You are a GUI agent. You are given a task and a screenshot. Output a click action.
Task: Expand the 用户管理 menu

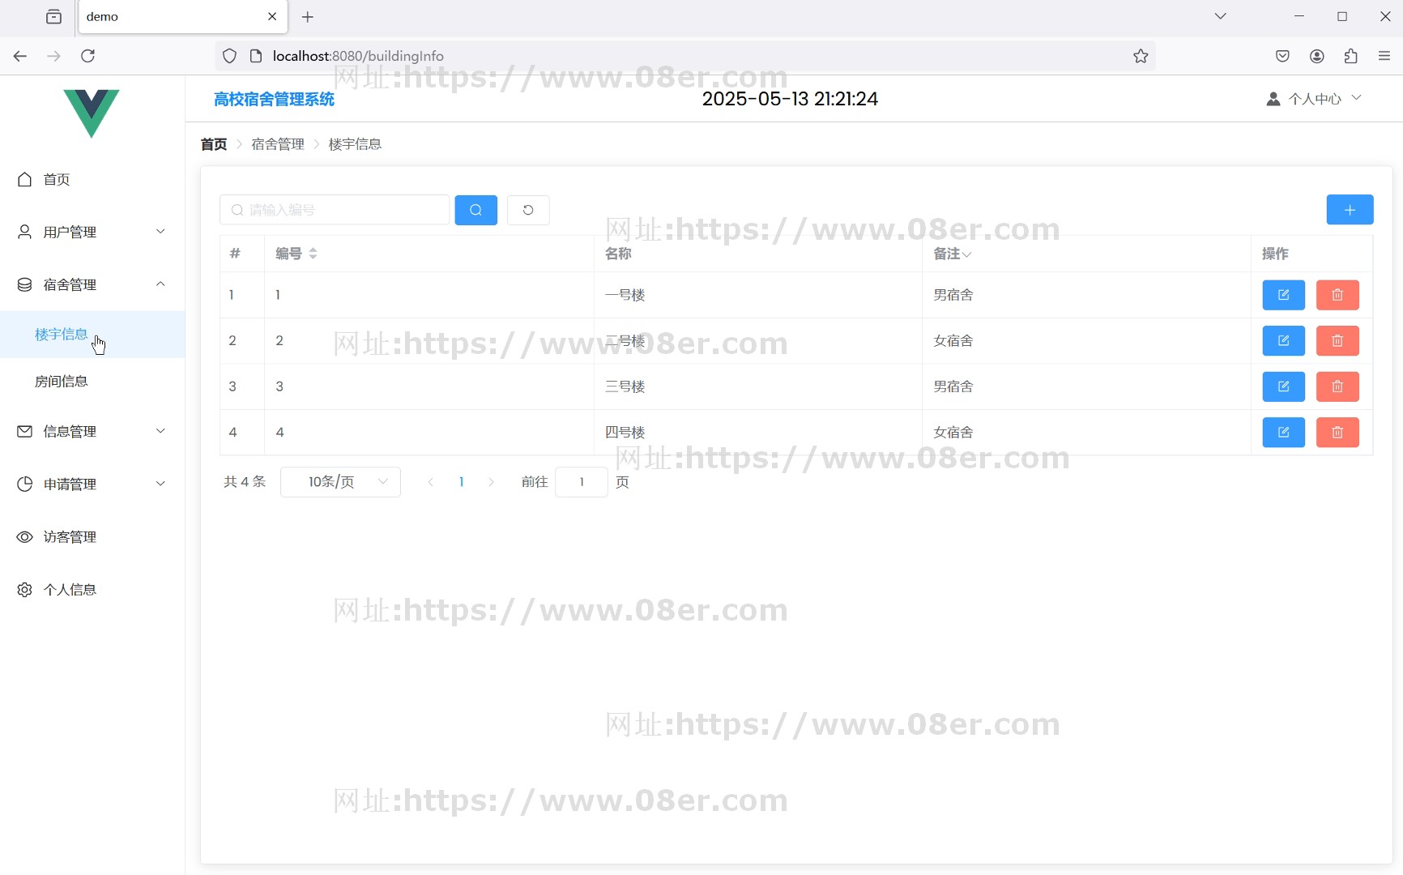click(x=92, y=233)
